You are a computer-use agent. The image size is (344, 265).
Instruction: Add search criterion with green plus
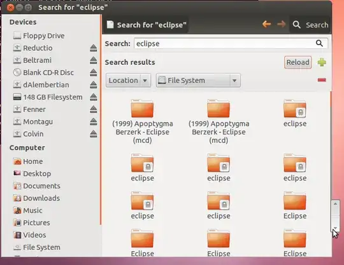[322, 62]
